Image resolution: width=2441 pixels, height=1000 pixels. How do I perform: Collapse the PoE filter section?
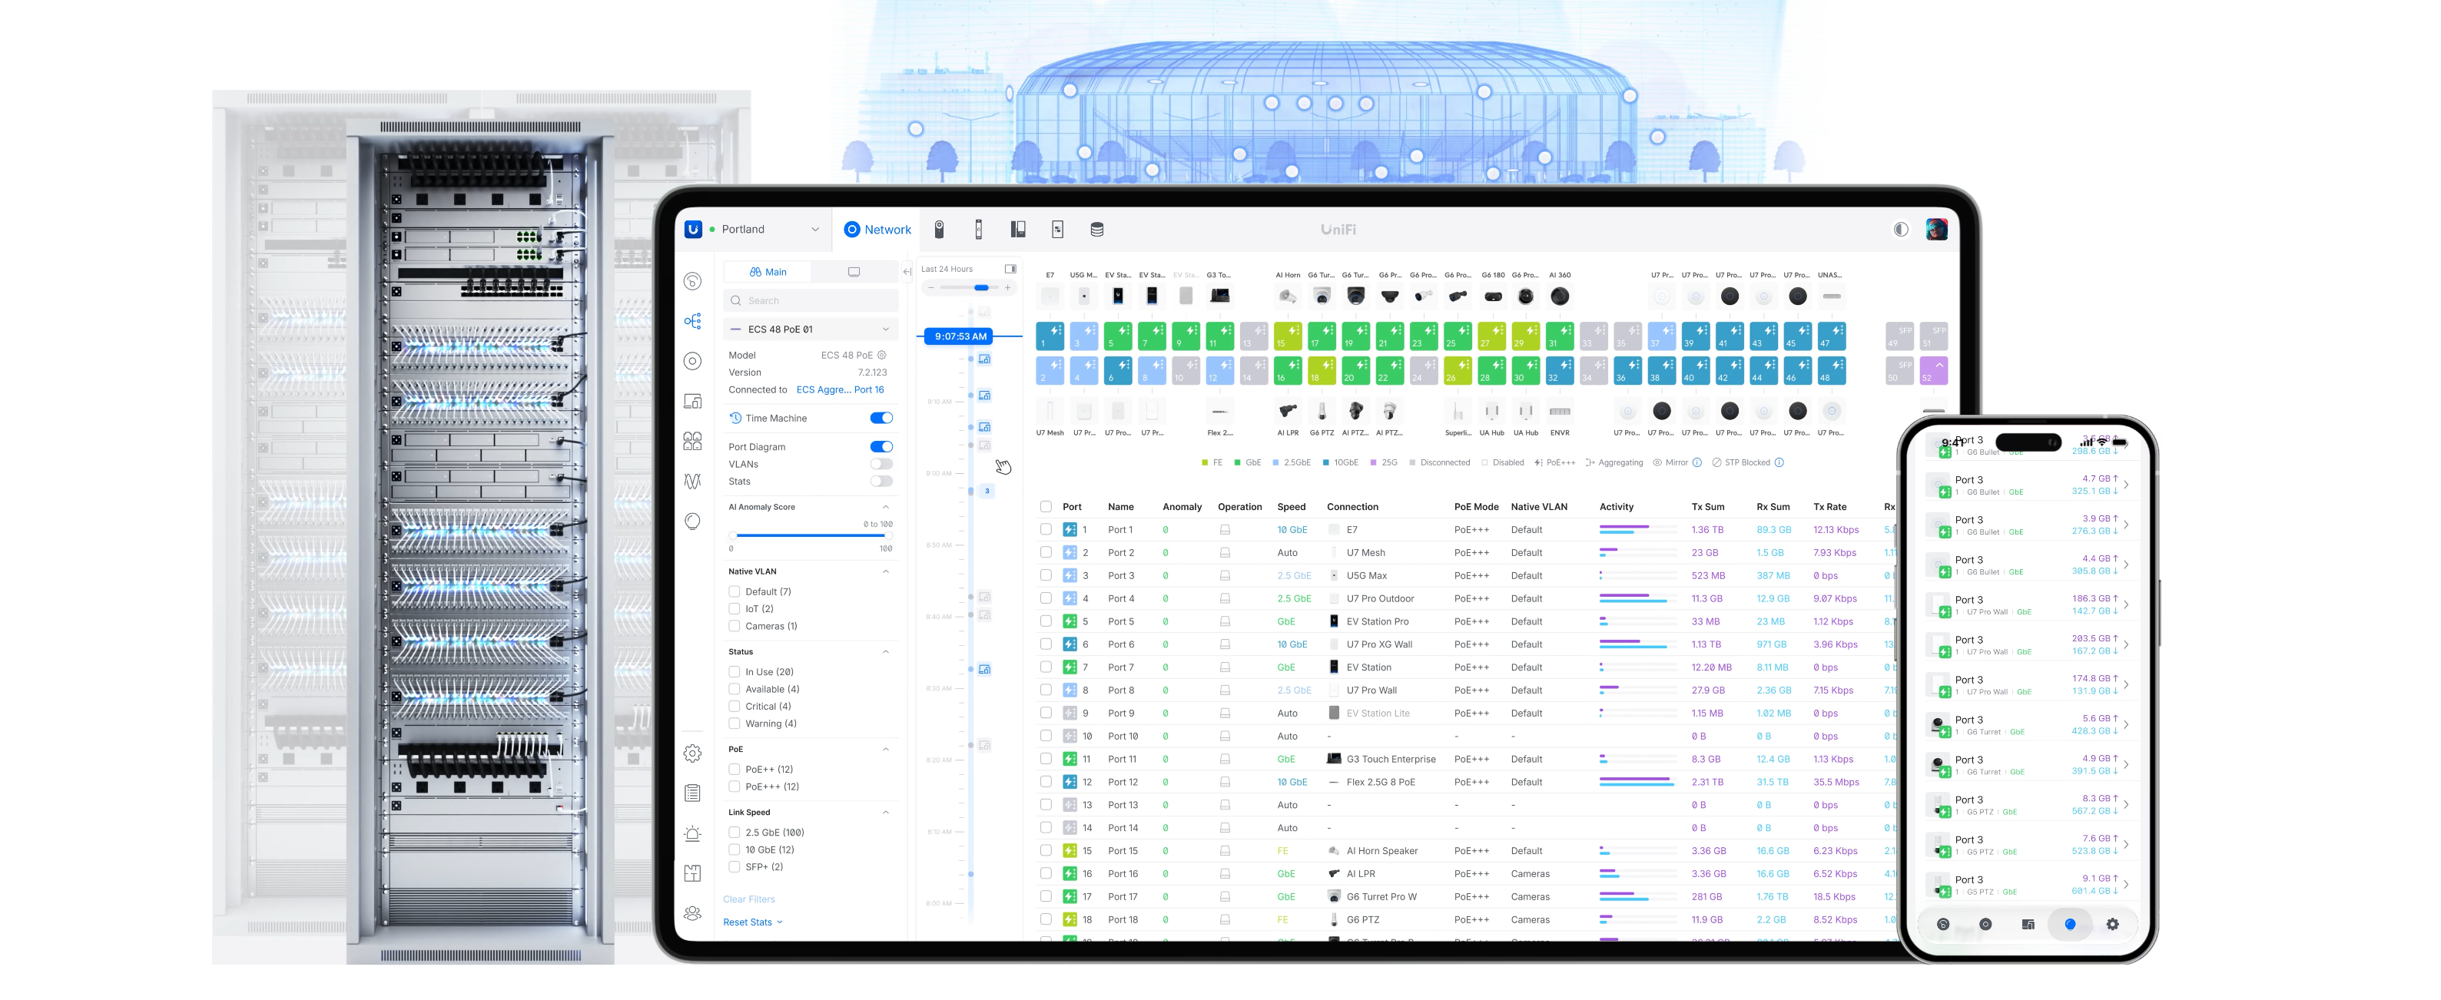pos(885,749)
